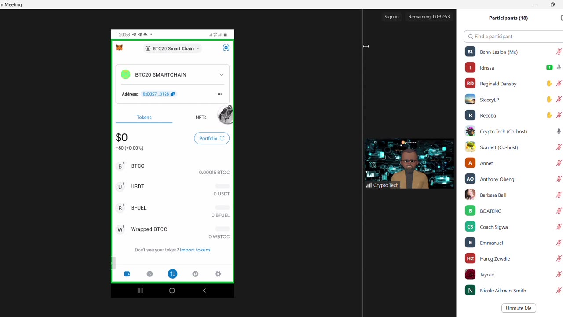
Task: Click Nicole Aikman-Smith's muted microphone icon
Action: pos(559,290)
